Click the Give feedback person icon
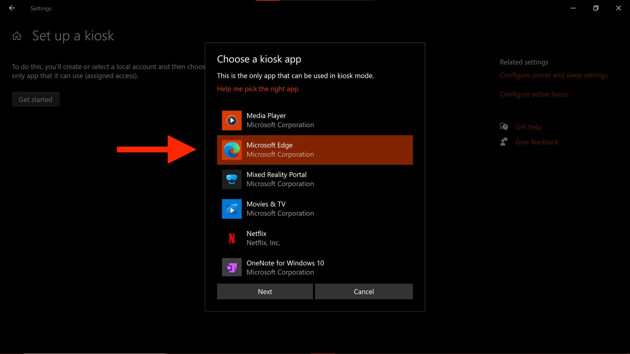 (x=504, y=142)
